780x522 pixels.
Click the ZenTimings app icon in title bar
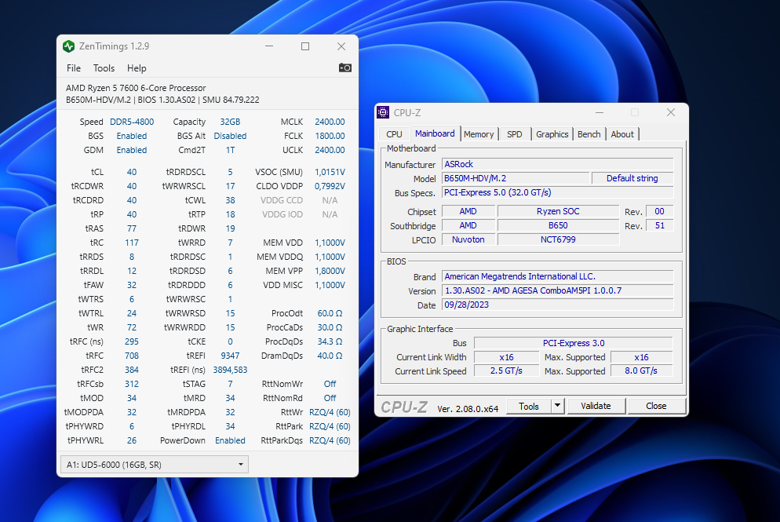[x=69, y=46]
